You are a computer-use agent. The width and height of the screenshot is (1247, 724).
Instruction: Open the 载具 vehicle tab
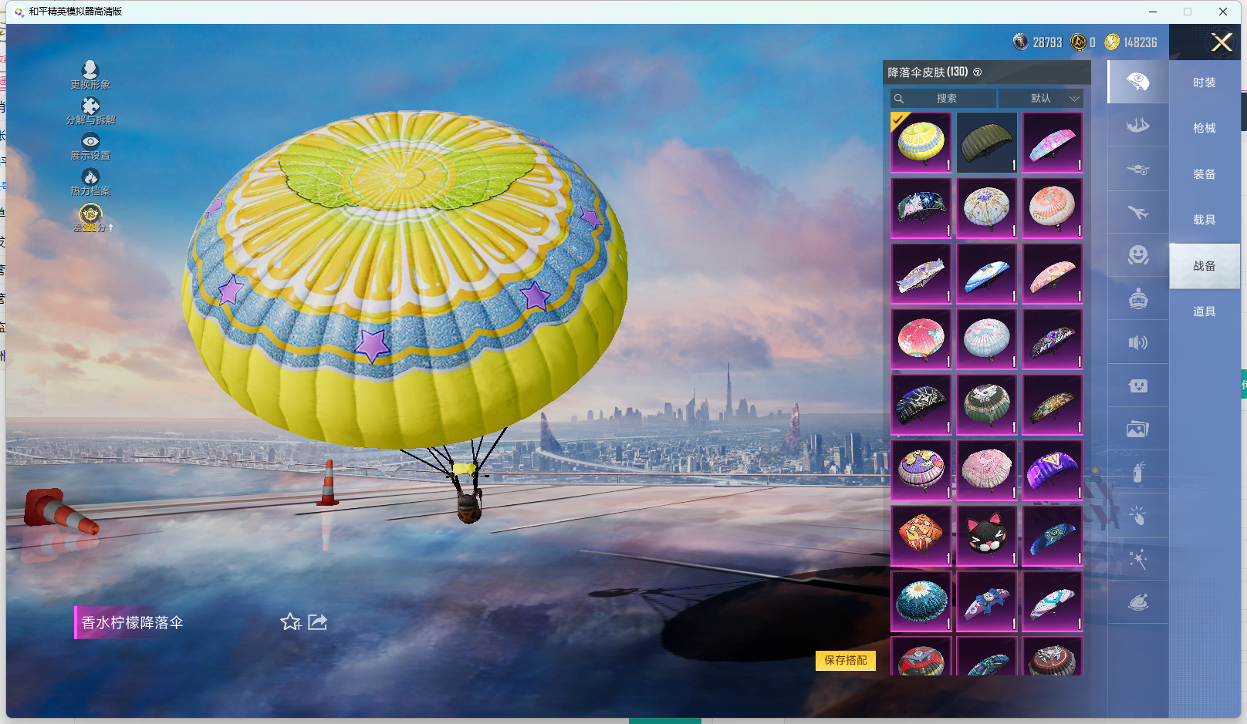click(x=1204, y=220)
